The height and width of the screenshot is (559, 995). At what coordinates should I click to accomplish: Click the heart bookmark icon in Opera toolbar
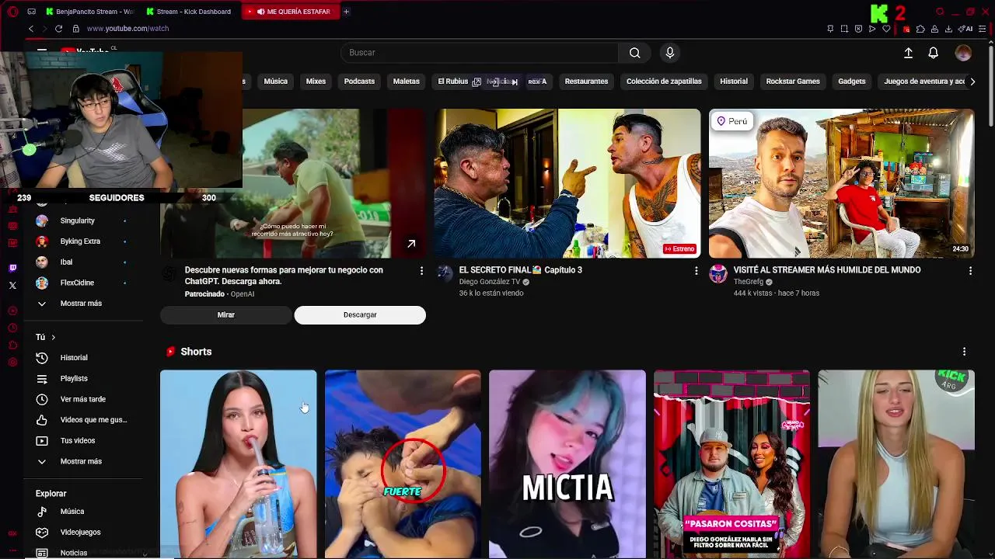click(x=886, y=29)
